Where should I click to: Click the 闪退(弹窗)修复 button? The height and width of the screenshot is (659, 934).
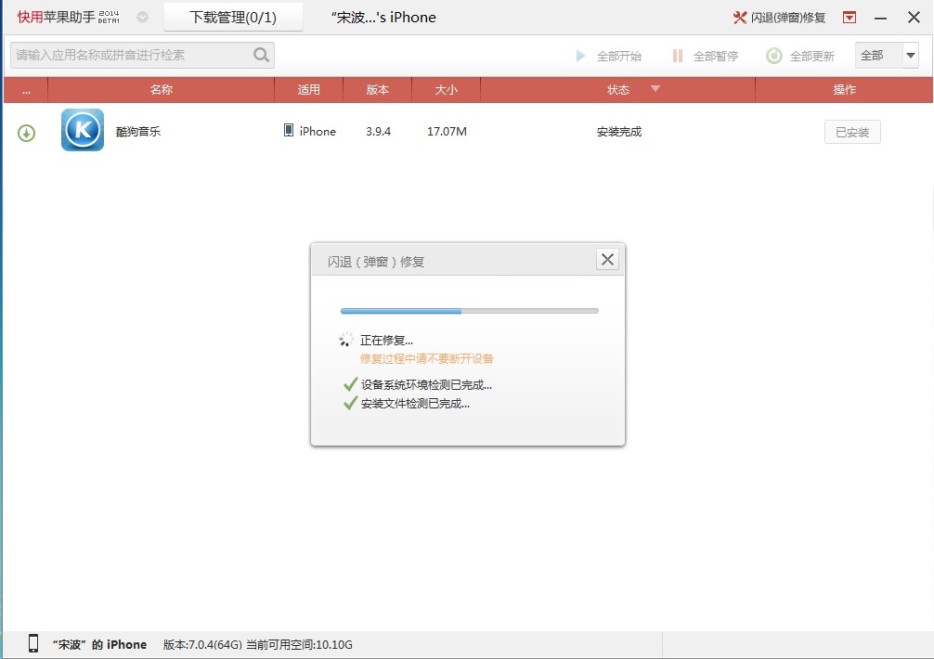779,18
